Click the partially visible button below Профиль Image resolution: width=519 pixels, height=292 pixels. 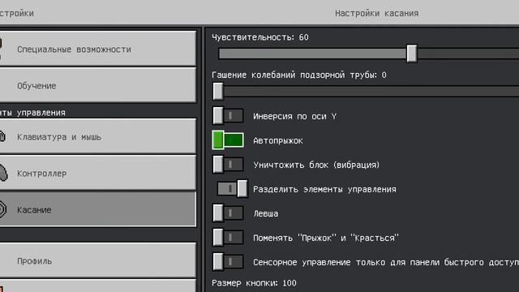(97, 286)
